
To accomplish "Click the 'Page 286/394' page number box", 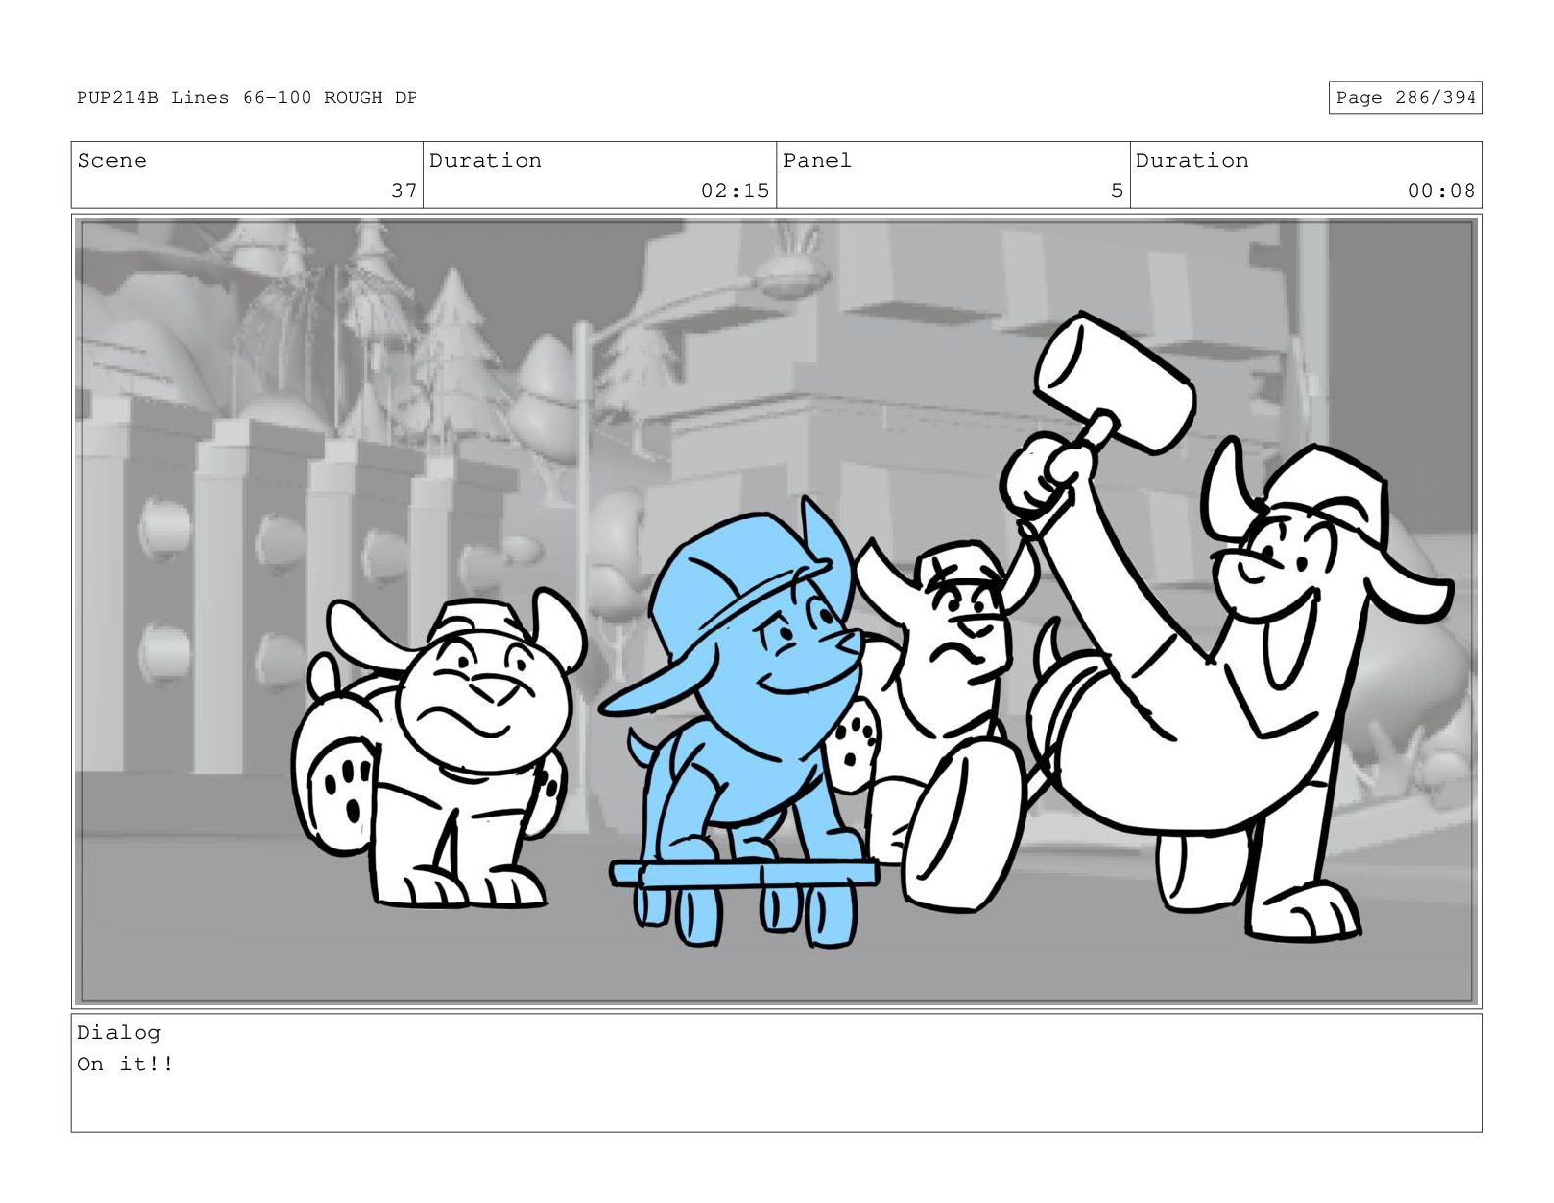I will pos(1405,97).
